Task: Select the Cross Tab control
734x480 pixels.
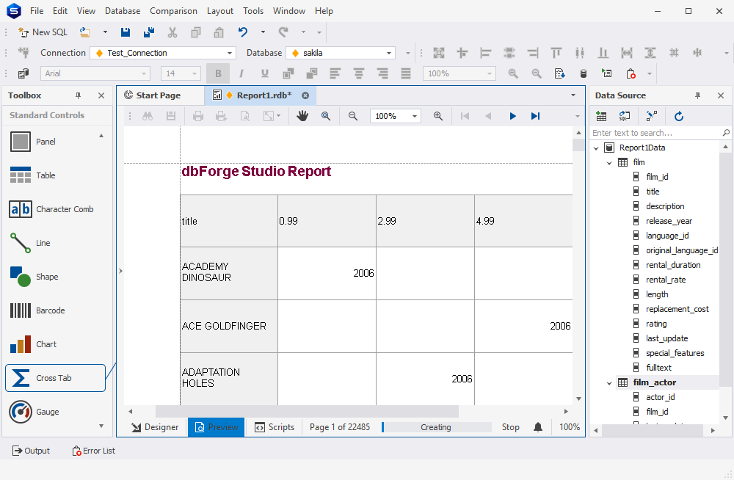Action: pyautogui.click(x=55, y=378)
